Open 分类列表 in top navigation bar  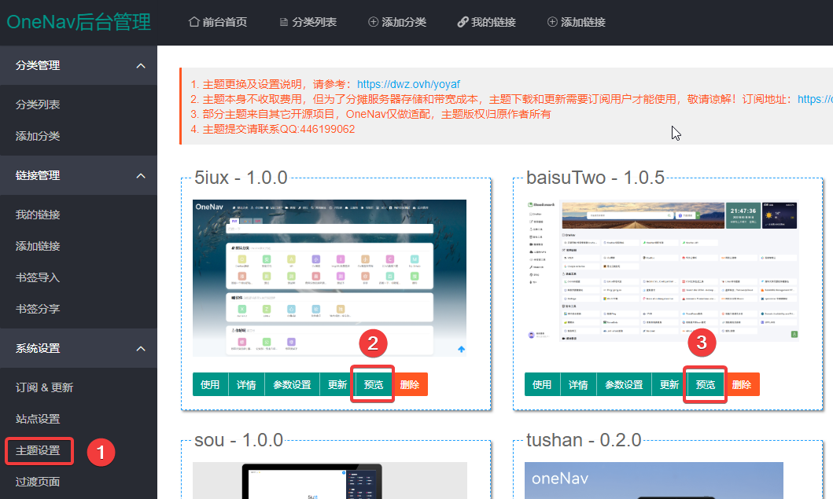click(308, 22)
